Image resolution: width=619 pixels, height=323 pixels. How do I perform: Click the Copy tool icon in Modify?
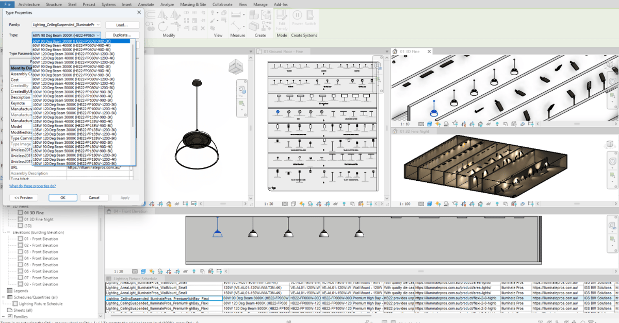coord(150,26)
